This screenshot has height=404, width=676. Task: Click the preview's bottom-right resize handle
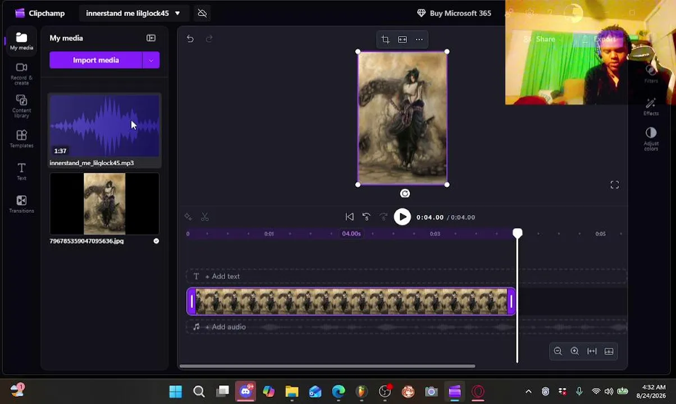(x=447, y=185)
